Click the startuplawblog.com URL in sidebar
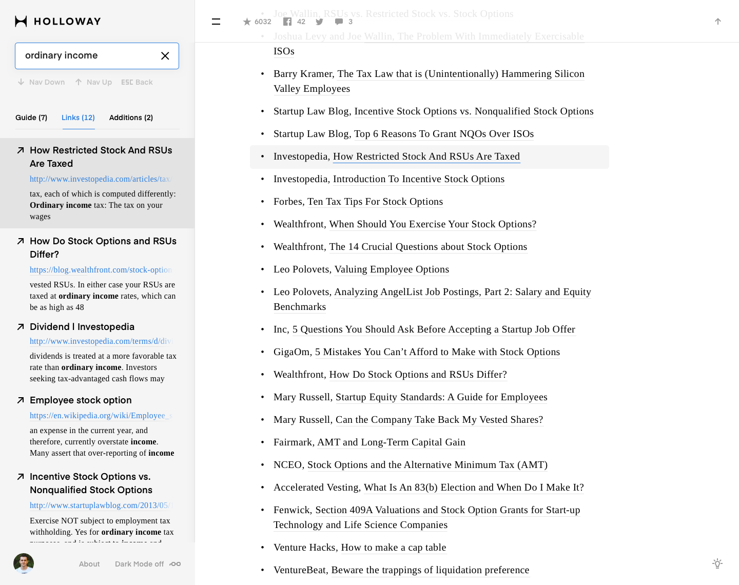739x585 pixels. 101,505
